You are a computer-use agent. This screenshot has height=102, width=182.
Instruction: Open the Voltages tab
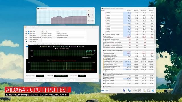[x=43, y=44]
